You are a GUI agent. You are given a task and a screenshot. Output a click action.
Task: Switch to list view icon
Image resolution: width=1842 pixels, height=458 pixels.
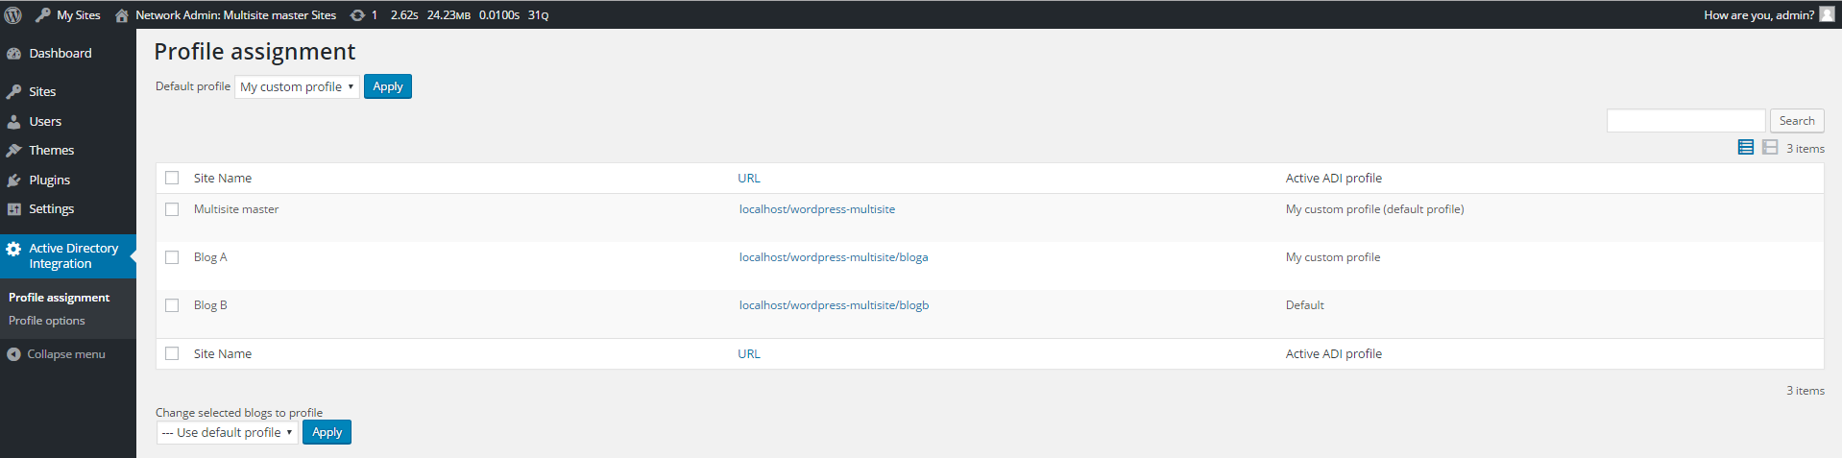[x=1746, y=147]
